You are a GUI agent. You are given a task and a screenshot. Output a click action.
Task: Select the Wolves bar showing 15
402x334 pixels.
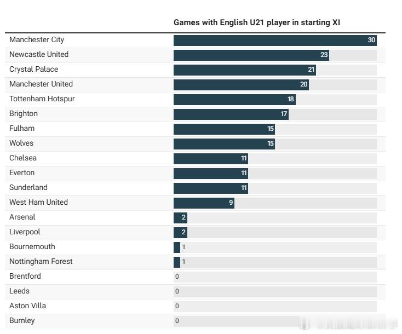(x=224, y=144)
